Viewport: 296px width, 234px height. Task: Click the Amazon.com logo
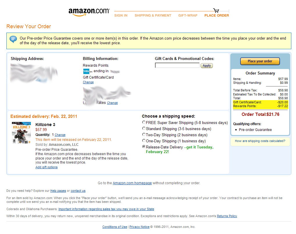[x=89, y=12]
